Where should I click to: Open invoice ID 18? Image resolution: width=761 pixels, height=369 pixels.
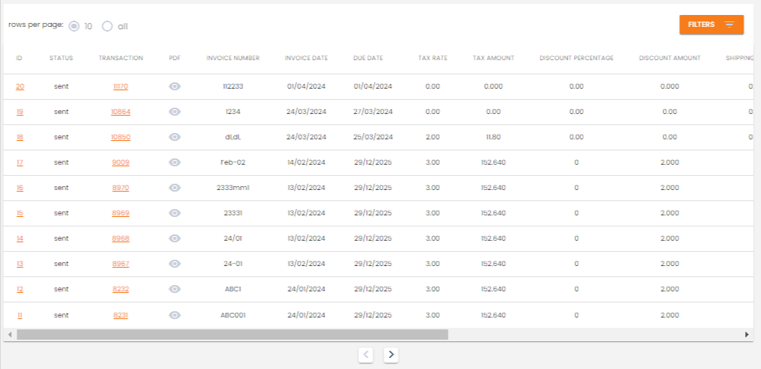(20, 137)
